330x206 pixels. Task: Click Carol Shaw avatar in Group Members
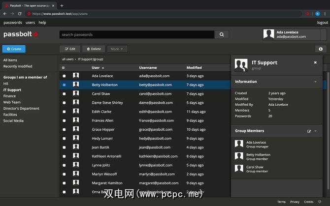(239, 169)
